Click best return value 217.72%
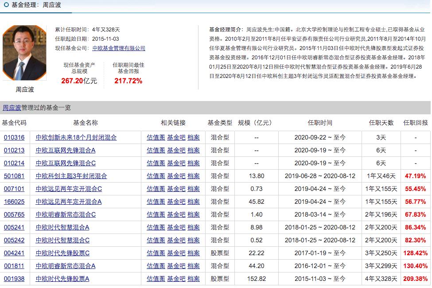 pos(128,81)
